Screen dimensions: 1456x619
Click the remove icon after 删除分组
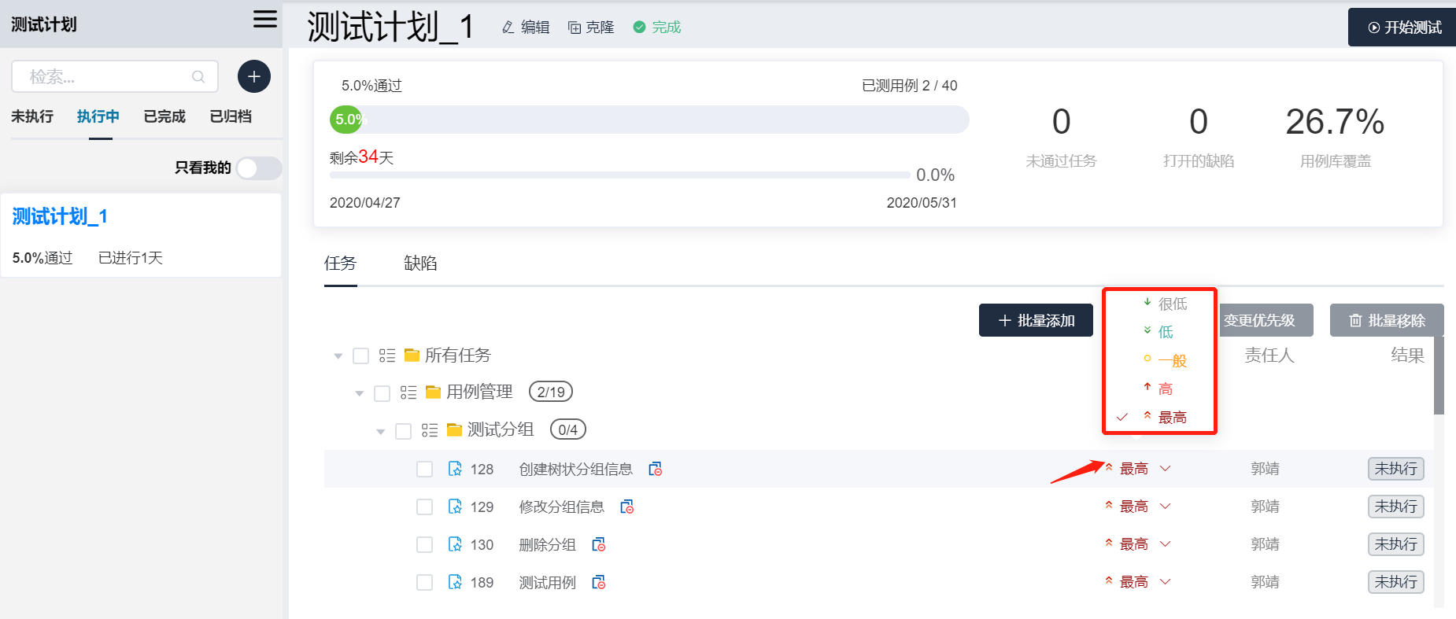599,544
